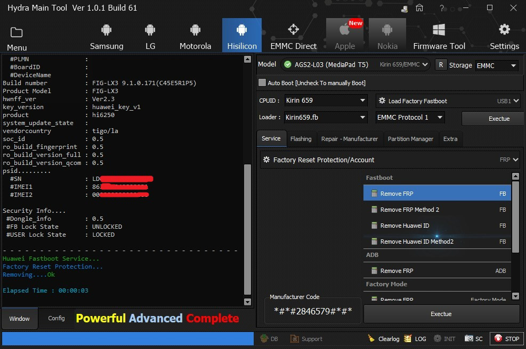Expand the Model selection dropdown
The height and width of the screenshot is (349, 526).
pyautogui.click(x=355, y=65)
